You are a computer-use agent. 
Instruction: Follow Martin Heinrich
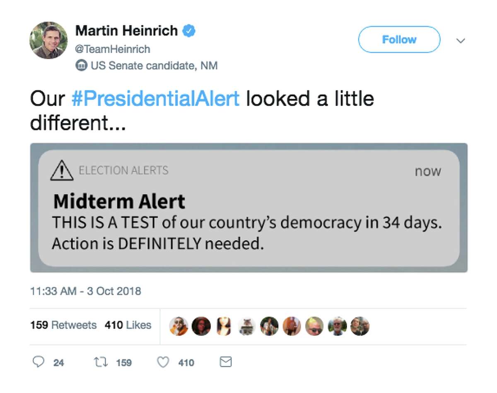click(398, 40)
